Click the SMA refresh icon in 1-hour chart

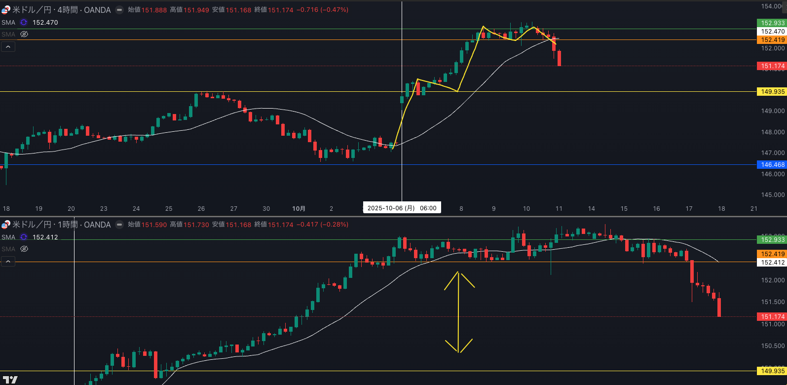point(24,237)
